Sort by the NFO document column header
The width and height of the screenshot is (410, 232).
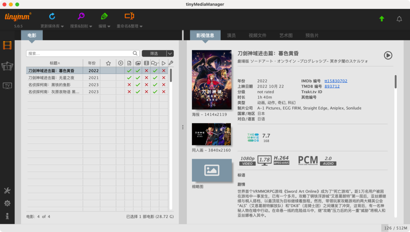(129, 63)
